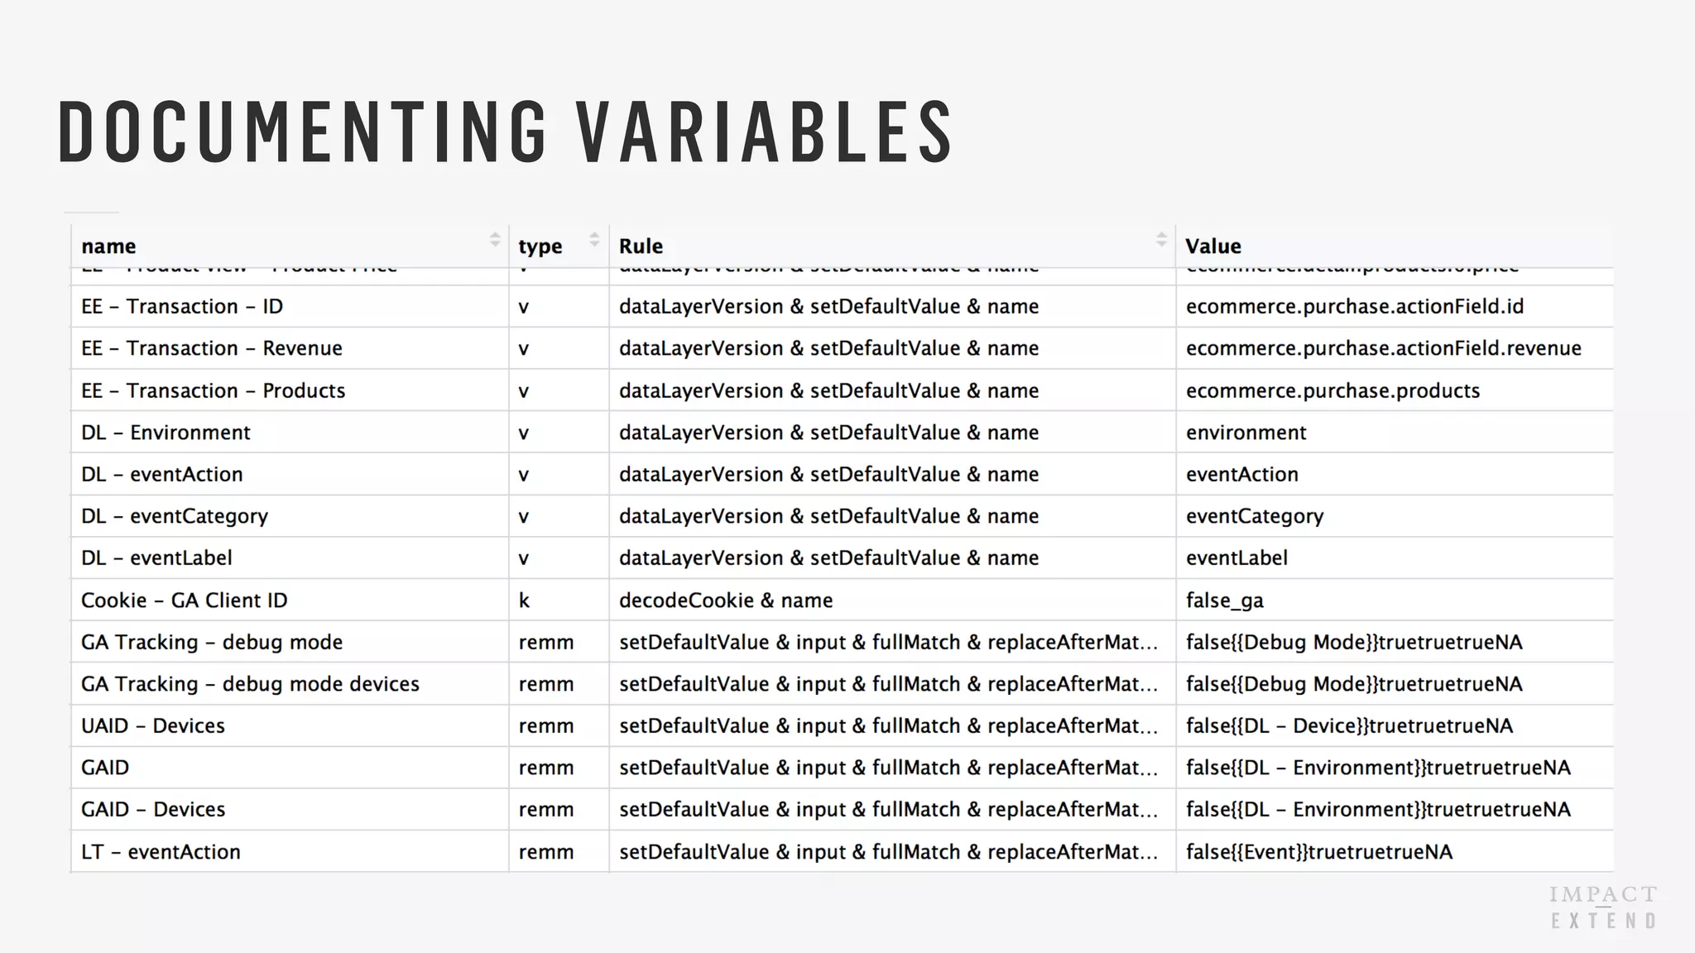Screen dimensions: 1695x953
Task: Click the 'eventAction' value cell
Action: (x=1395, y=474)
